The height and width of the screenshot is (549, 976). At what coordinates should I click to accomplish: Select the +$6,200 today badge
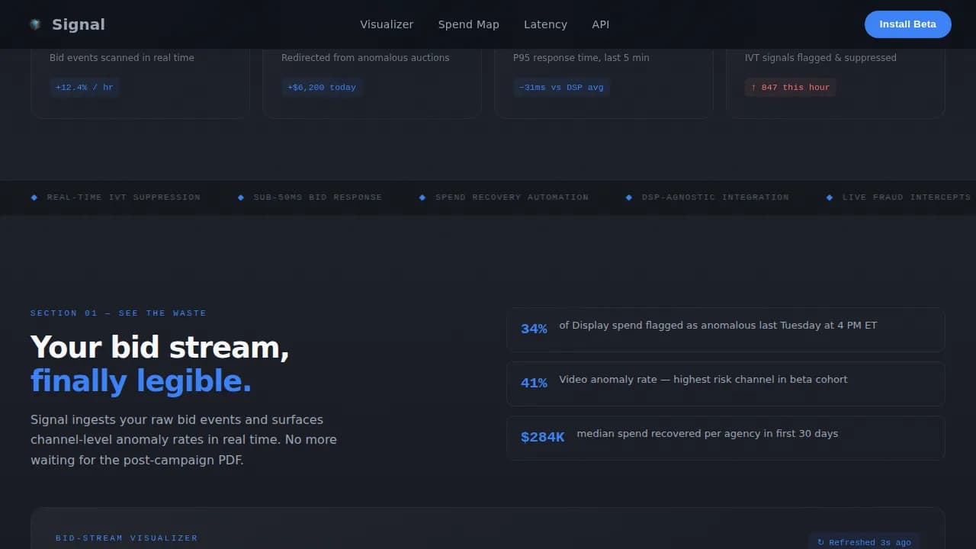tap(322, 88)
